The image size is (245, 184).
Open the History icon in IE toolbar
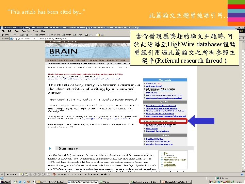click(75, 35)
